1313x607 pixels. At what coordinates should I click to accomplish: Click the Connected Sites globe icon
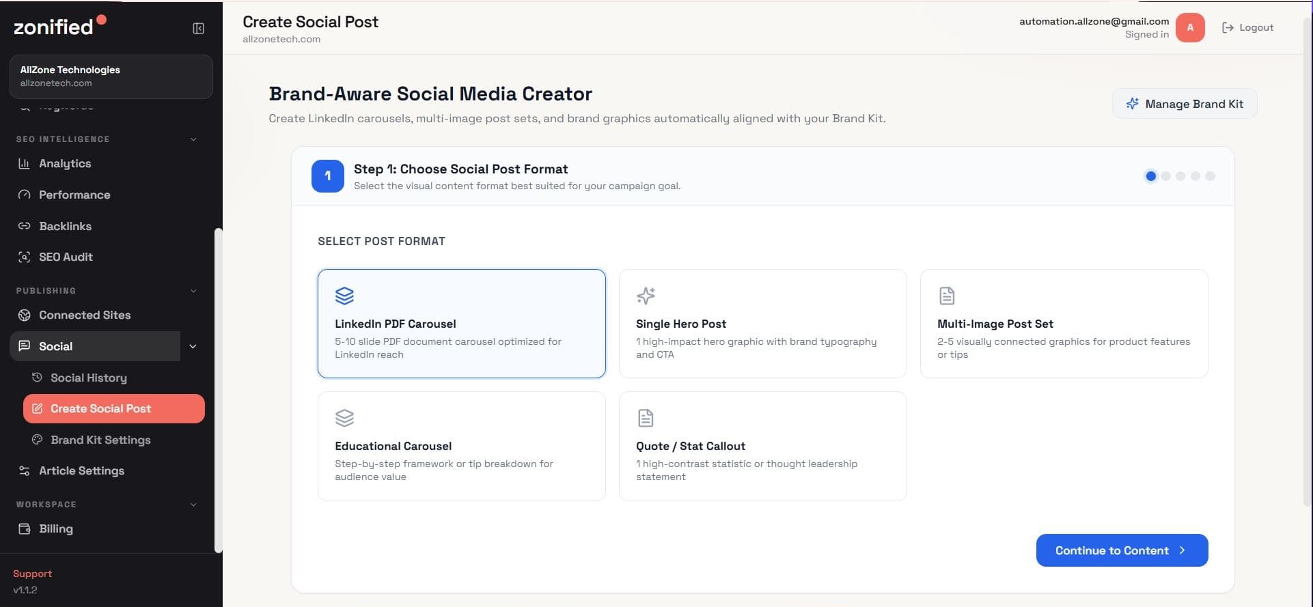[24, 315]
